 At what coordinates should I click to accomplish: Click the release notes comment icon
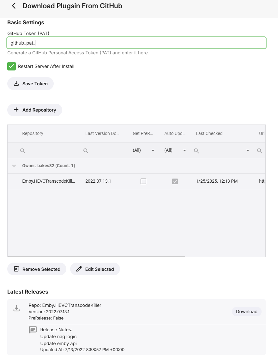click(x=33, y=330)
